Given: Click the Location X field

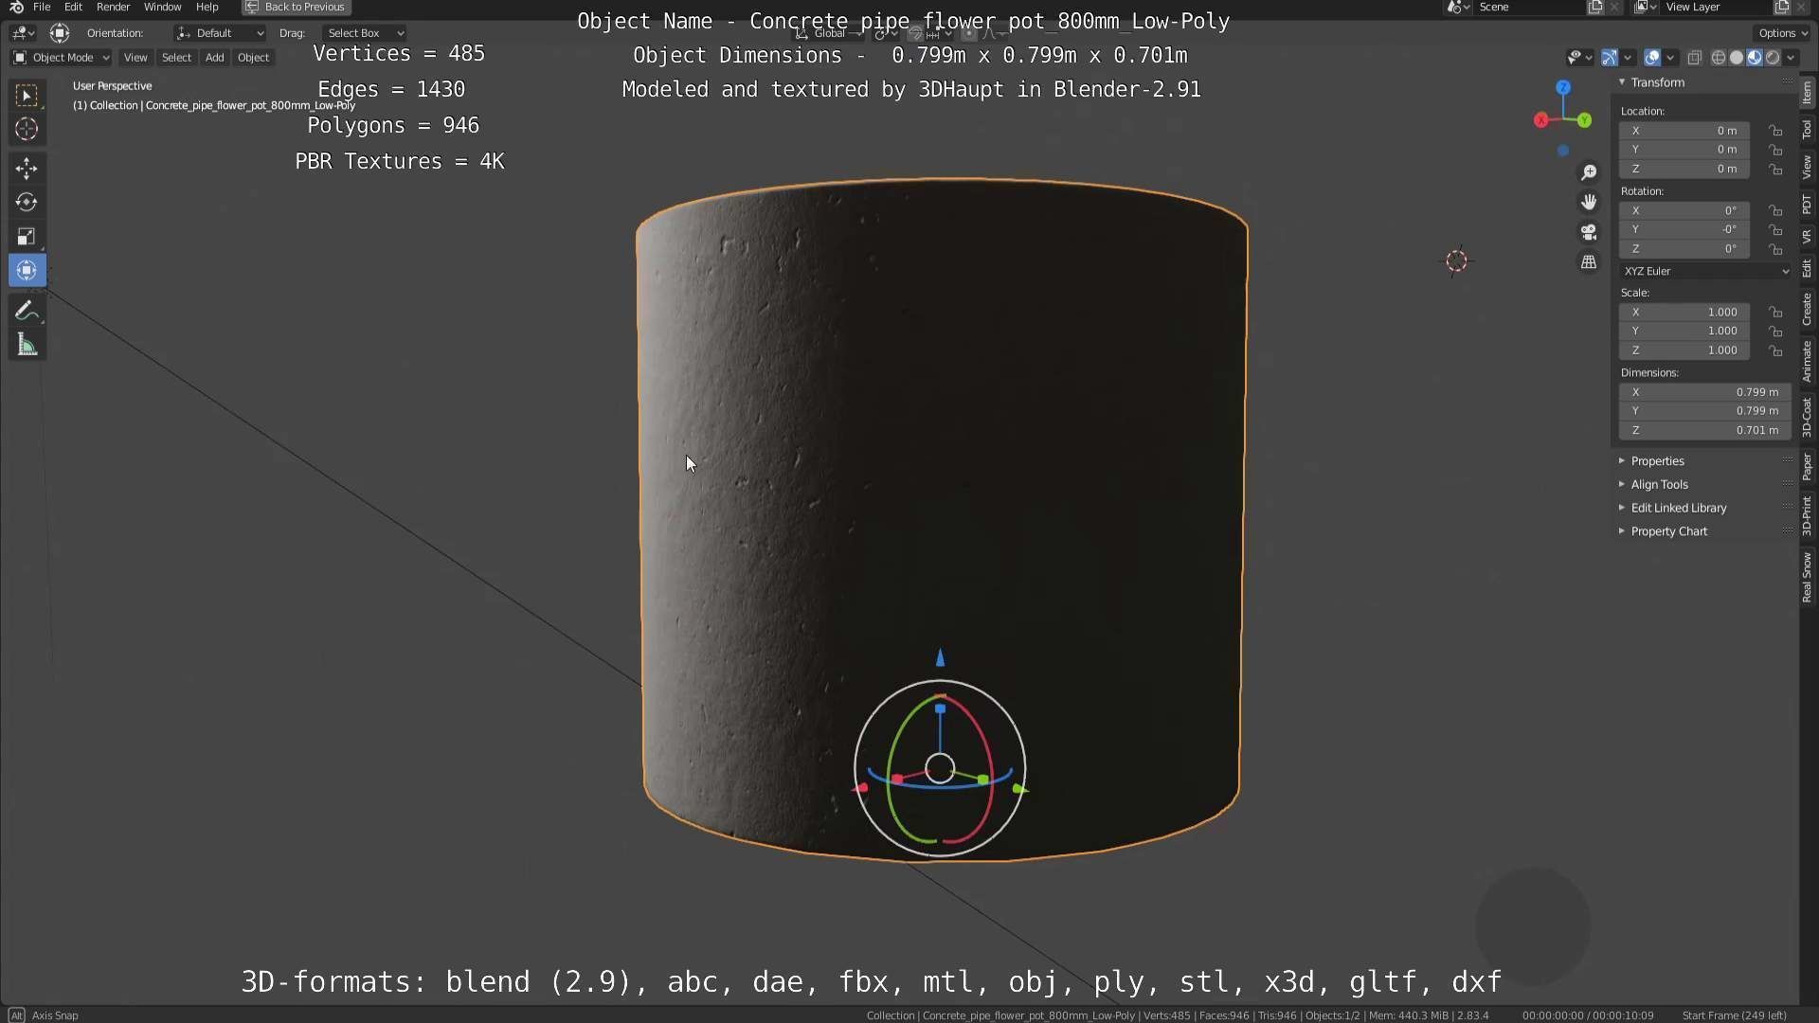Looking at the screenshot, I should tap(1684, 131).
